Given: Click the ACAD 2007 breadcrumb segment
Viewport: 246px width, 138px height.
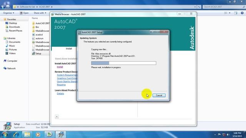Looking at the screenshot, I should [x=45, y=7].
